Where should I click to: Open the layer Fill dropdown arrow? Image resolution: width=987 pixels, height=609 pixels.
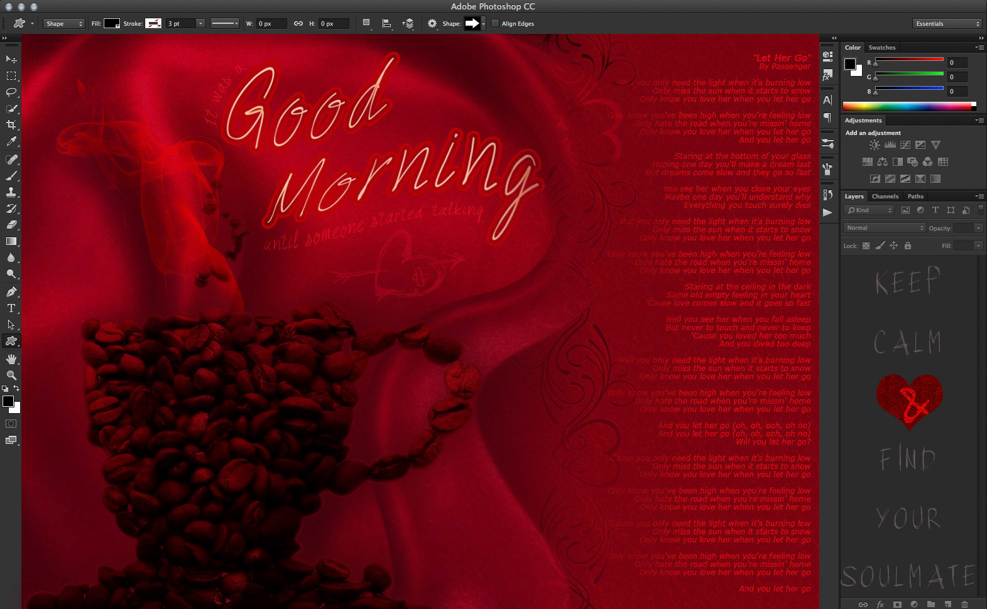[x=978, y=246]
